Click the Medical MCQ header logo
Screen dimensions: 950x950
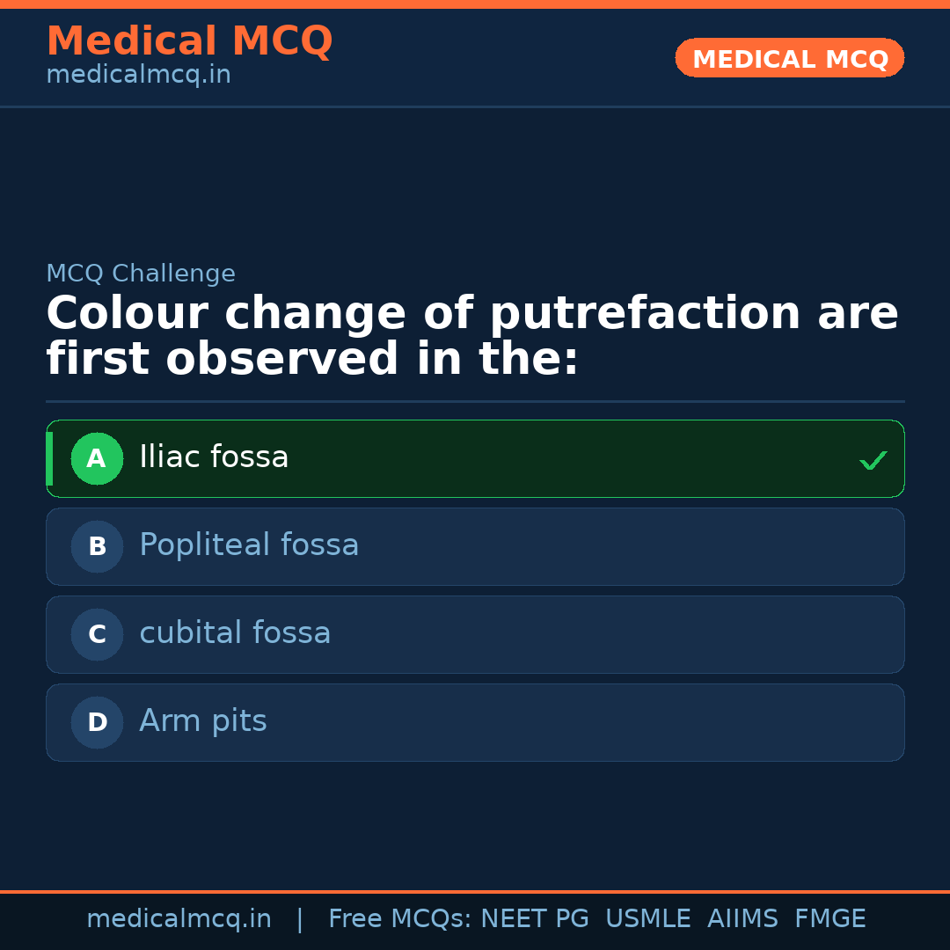(x=189, y=41)
